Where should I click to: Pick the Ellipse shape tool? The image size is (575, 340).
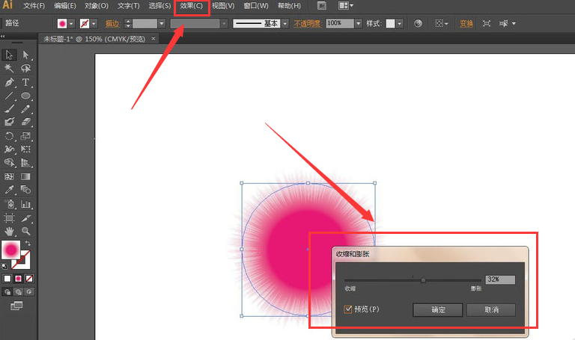pyautogui.click(x=25, y=96)
